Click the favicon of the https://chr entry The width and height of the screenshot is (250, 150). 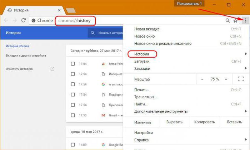tap(103, 64)
